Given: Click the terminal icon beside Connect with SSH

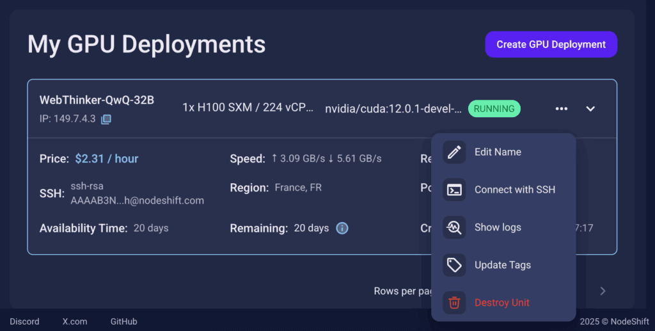Looking at the screenshot, I should point(454,190).
